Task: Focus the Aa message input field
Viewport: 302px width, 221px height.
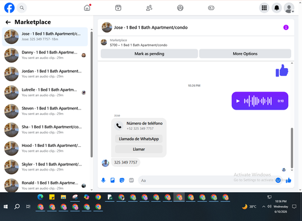Action: [207, 181]
